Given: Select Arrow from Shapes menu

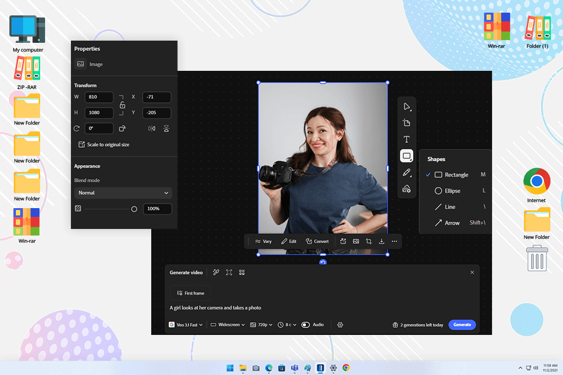Looking at the screenshot, I should click(x=456, y=223).
